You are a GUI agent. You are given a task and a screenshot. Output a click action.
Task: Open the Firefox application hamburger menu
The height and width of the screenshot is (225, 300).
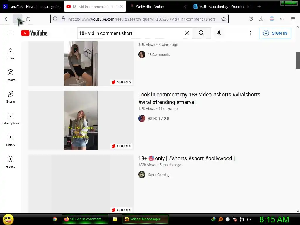click(293, 19)
